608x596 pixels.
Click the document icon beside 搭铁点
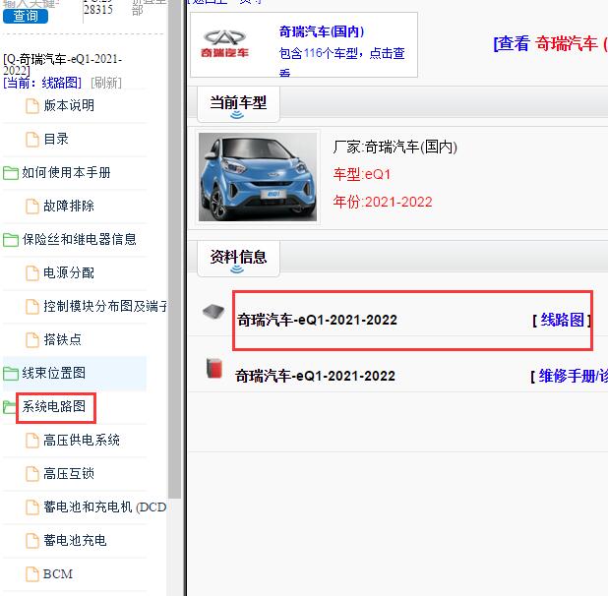pos(32,340)
